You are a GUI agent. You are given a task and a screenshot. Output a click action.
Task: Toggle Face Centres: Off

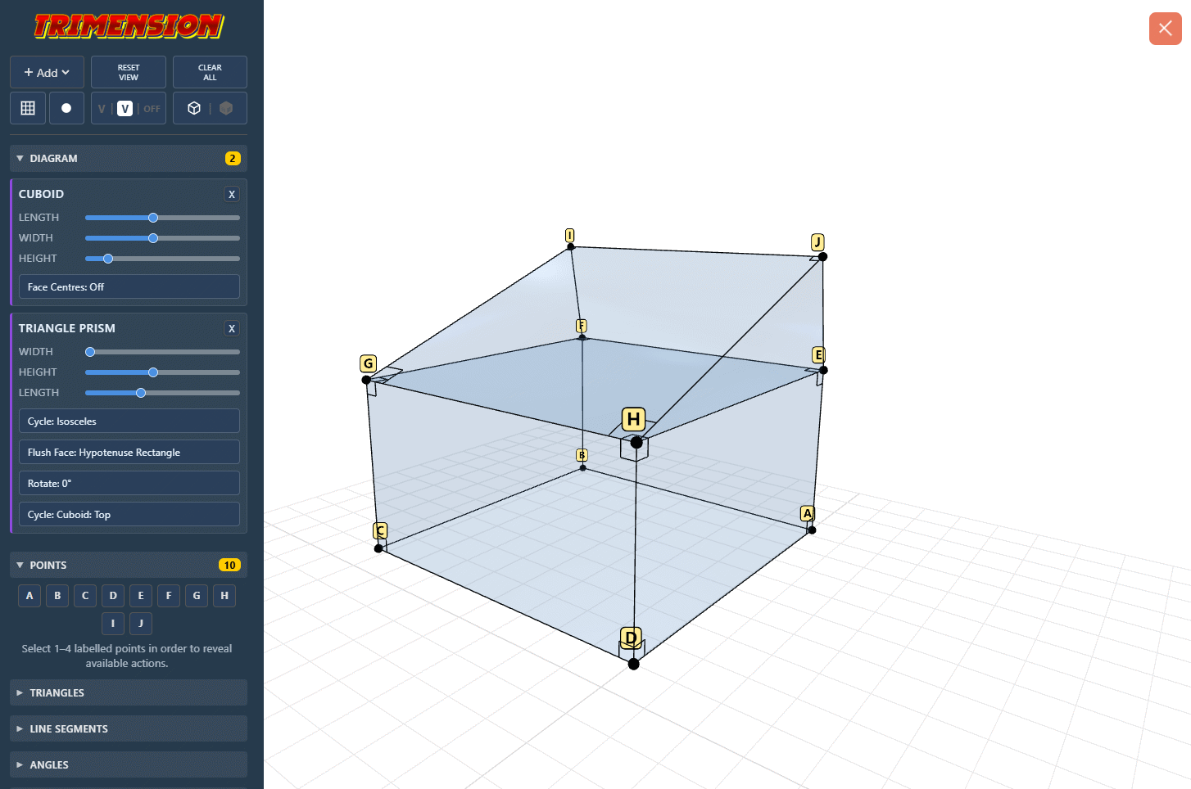(x=129, y=287)
